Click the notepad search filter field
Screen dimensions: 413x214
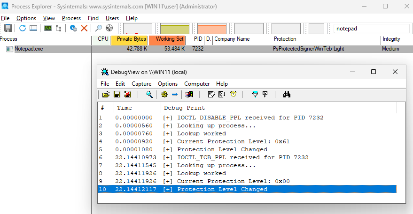pyautogui.click(x=370, y=29)
